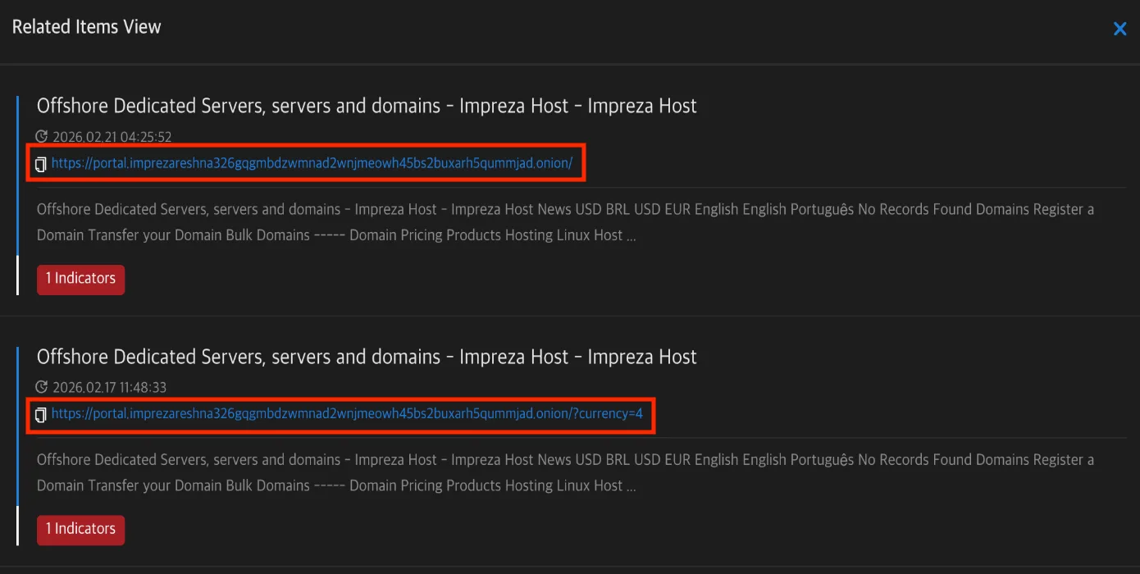Select the Impreza Host title dated 2026.02.21
Viewport: 1140px width, 574px height.
pos(367,106)
